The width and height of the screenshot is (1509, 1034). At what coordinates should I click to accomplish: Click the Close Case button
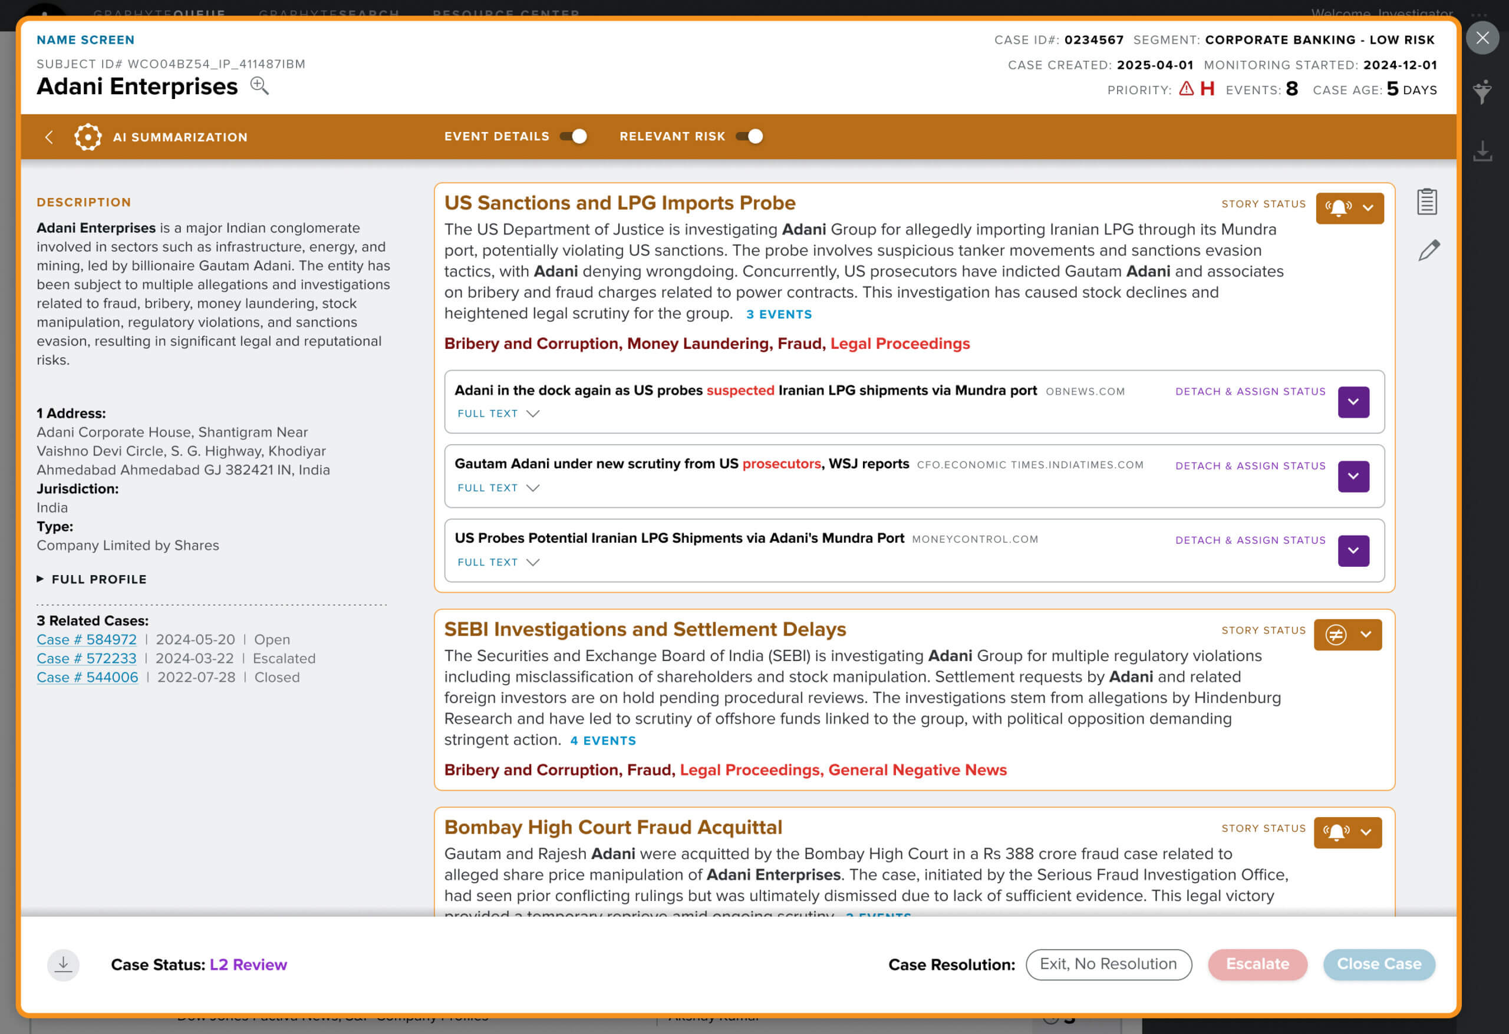pyautogui.click(x=1379, y=964)
